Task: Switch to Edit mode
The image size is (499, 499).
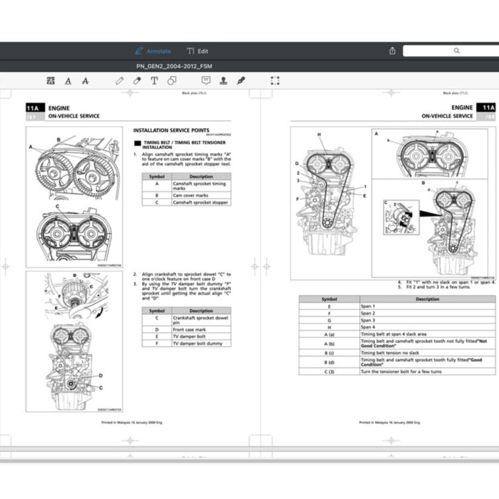Action: pyautogui.click(x=197, y=51)
